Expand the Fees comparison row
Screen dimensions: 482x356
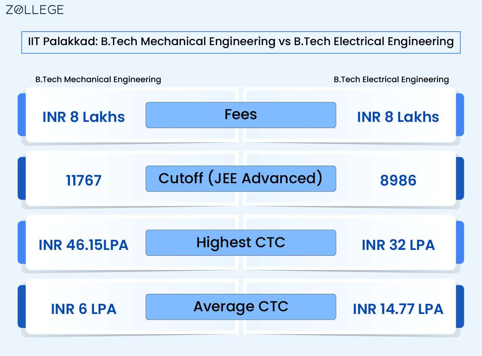coord(241,115)
